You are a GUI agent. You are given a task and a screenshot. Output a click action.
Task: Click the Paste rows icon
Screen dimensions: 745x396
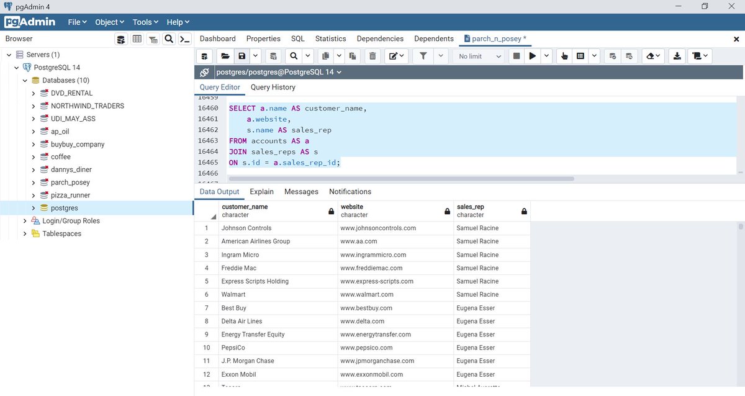(353, 56)
